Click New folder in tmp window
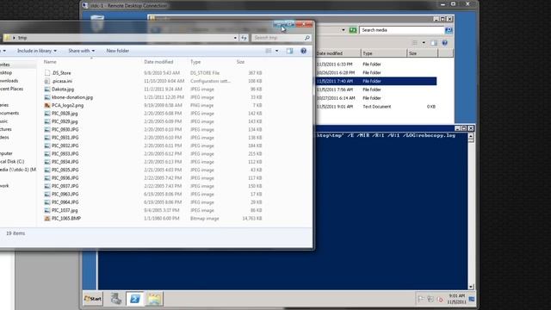The image size is (551, 310). [x=118, y=51]
